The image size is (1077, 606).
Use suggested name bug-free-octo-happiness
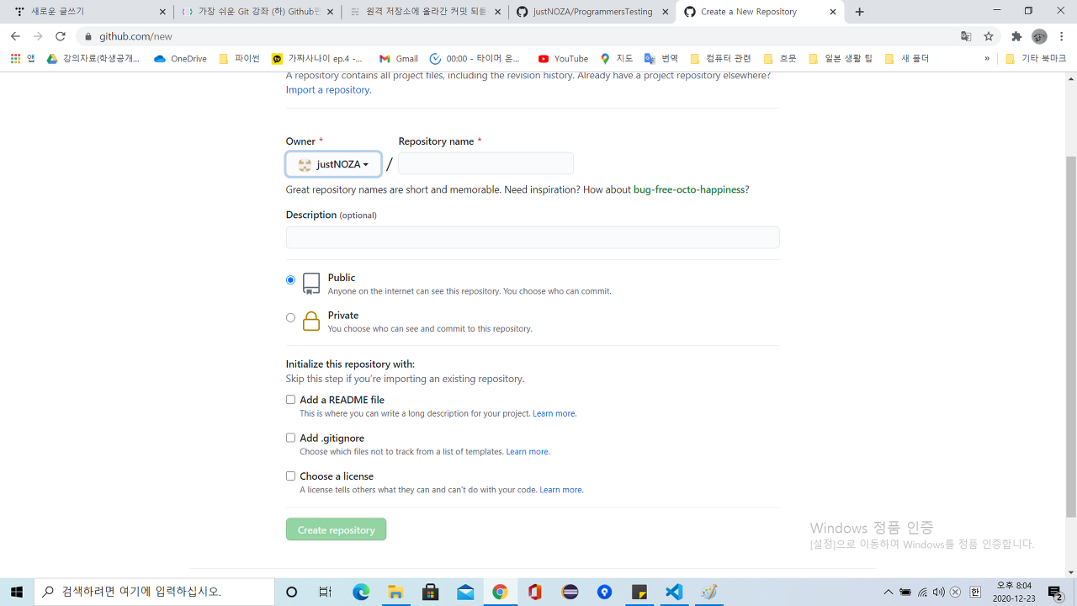click(x=689, y=189)
